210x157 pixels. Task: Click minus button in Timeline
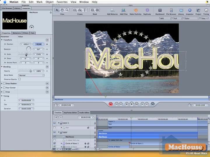click(x=61, y=117)
